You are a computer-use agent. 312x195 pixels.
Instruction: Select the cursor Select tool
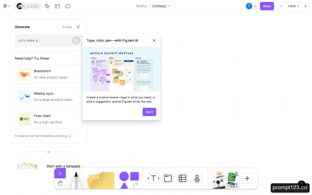click(60, 174)
